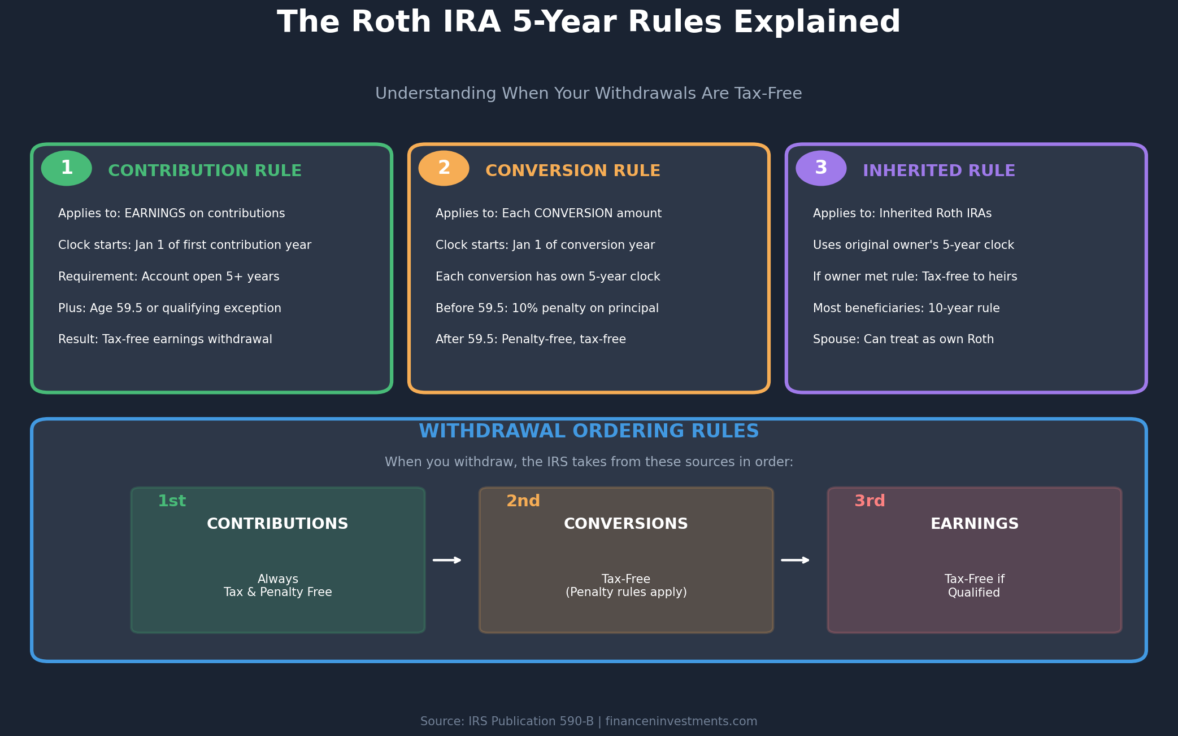Select the CONTRIBUTIONS green box
The height and width of the screenshot is (736, 1178).
[277, 559]
